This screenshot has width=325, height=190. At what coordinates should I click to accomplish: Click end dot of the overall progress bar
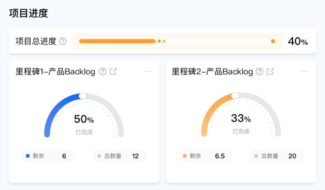[x=273, y=41]
